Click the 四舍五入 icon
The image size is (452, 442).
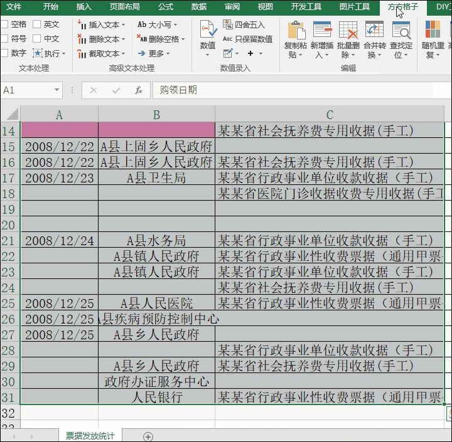click(x=228, y=24)
